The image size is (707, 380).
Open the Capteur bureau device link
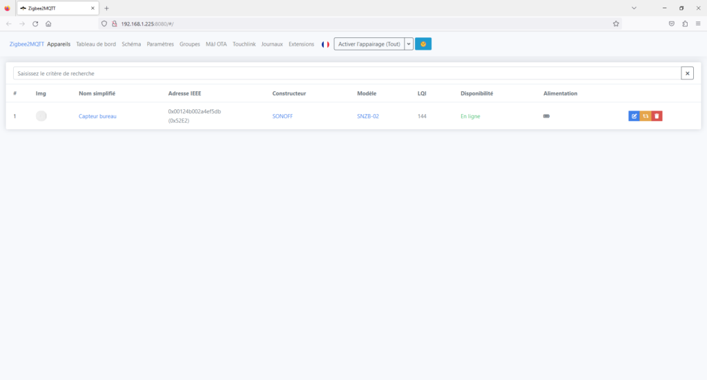97,116
